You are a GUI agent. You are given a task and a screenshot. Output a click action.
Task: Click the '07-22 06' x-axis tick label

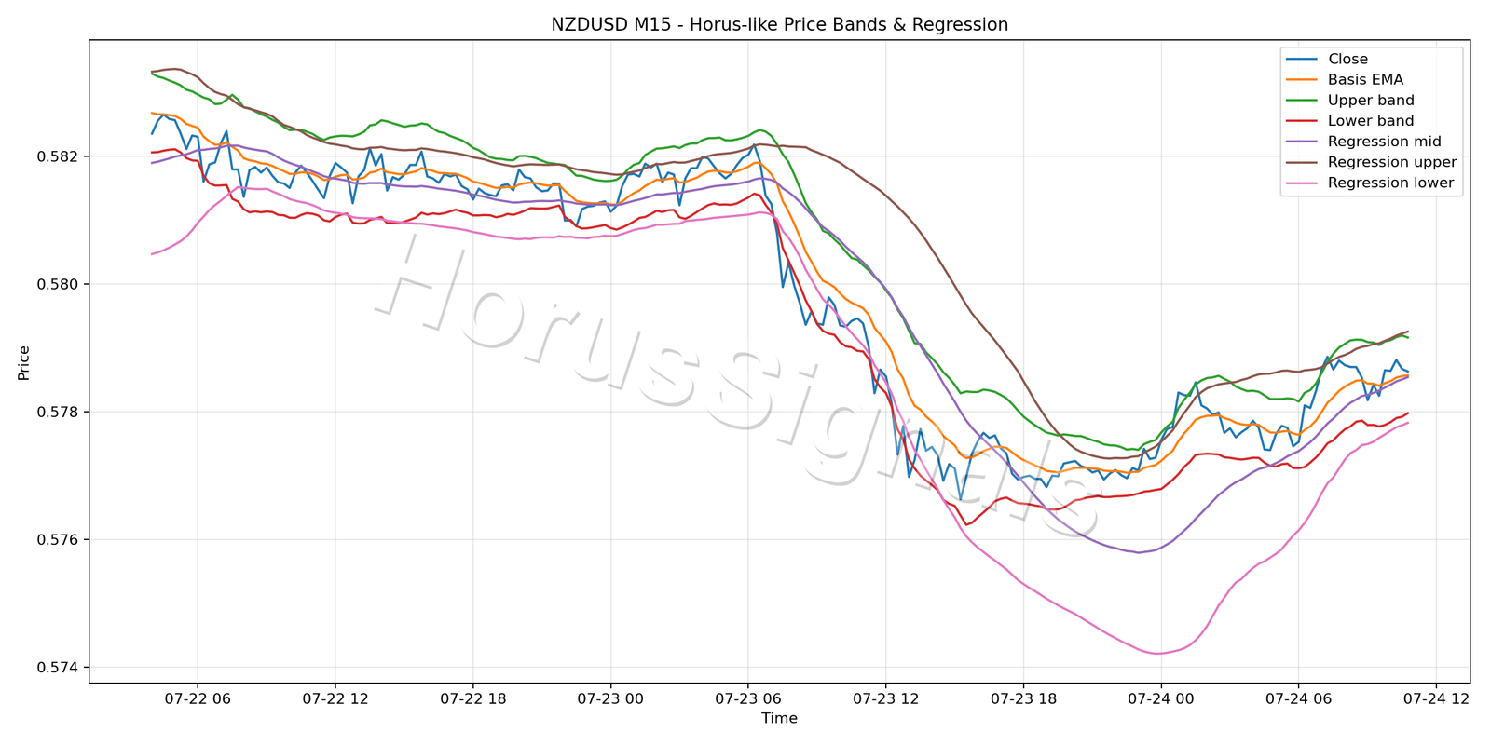tap(197, 698)
